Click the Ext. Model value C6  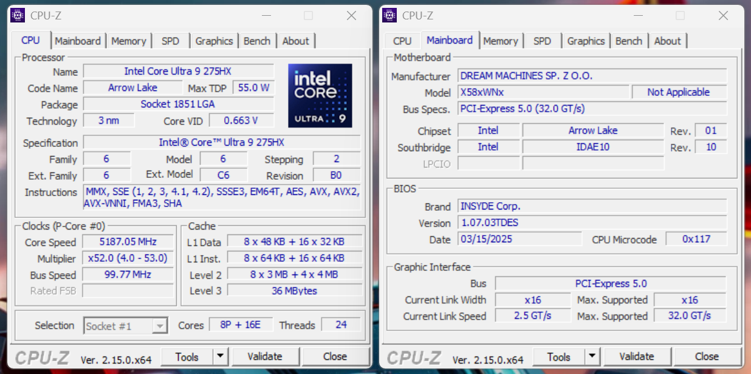[x=224, y=175]
